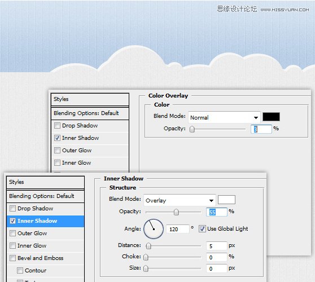Toggle the Use Global Light checkbox
The image size is (315, 282).
pos(202,229)
